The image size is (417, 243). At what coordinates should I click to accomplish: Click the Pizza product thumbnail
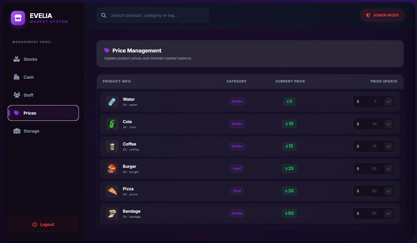point(112,191)
